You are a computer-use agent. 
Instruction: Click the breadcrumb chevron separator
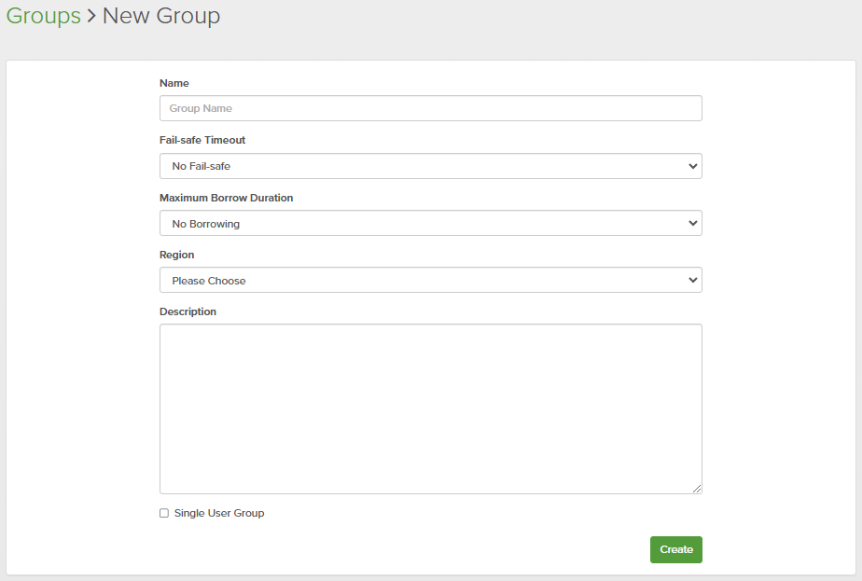pos(91,17)
